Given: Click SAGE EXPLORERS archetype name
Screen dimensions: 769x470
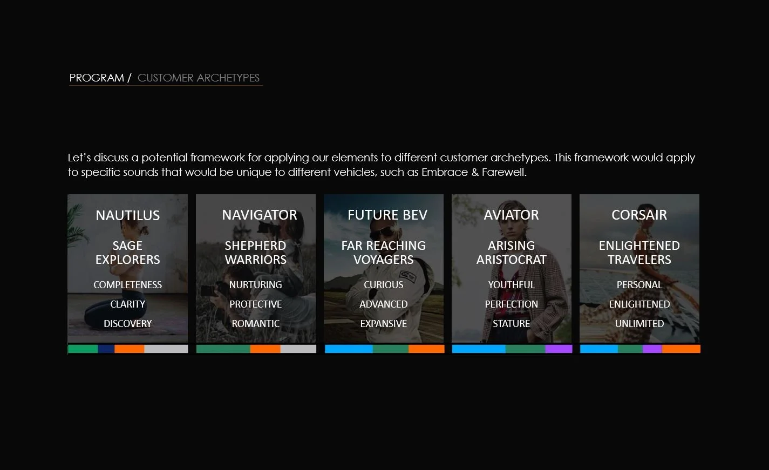Looking at the screenshot, I should 128,253.
